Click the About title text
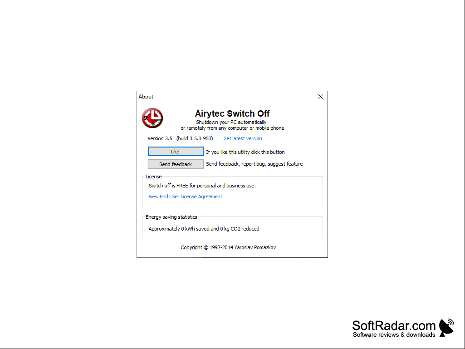The width and height of the screenshot is (465, 349). (x=146, y=97)
